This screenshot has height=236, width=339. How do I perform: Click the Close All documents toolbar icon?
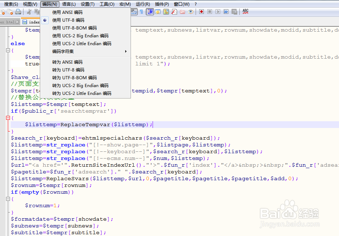pyautogui.click(x=10, y=12)
